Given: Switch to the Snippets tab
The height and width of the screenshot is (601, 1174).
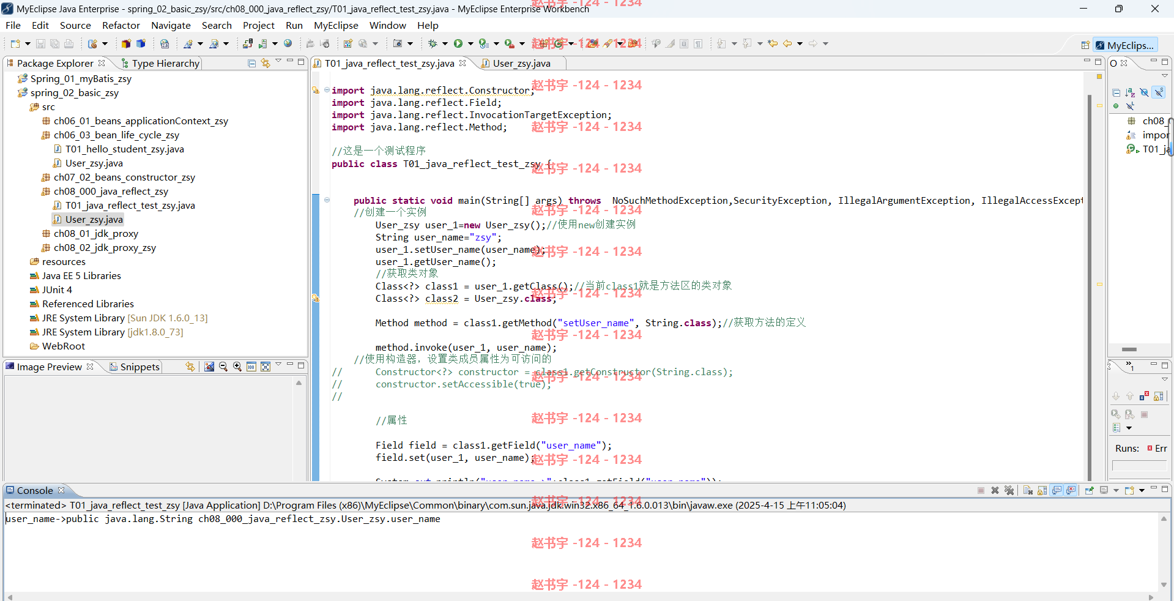Looking at the screenshot, I should tap(134, 367).
